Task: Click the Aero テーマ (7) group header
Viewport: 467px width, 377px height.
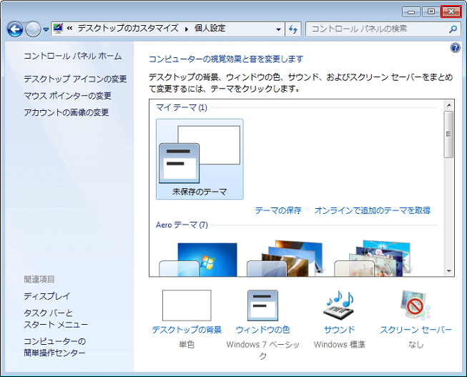Action: coord(182,225)
